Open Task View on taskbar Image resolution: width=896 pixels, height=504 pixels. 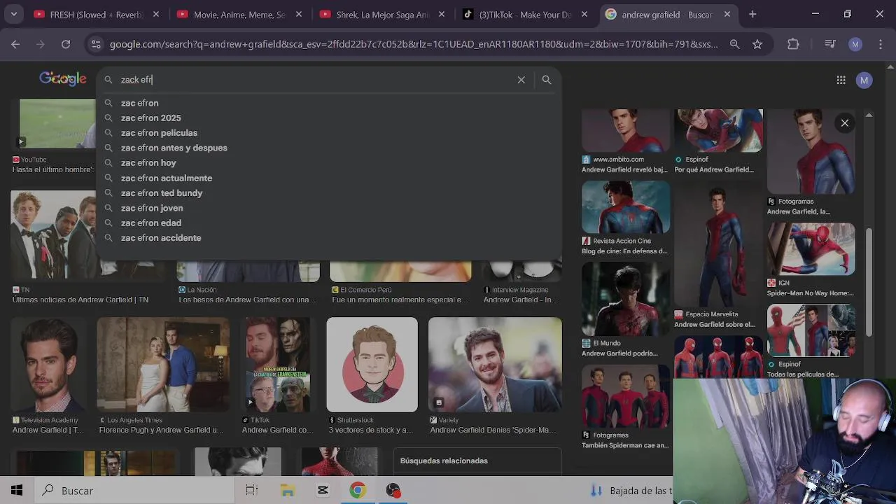point(252,491)
